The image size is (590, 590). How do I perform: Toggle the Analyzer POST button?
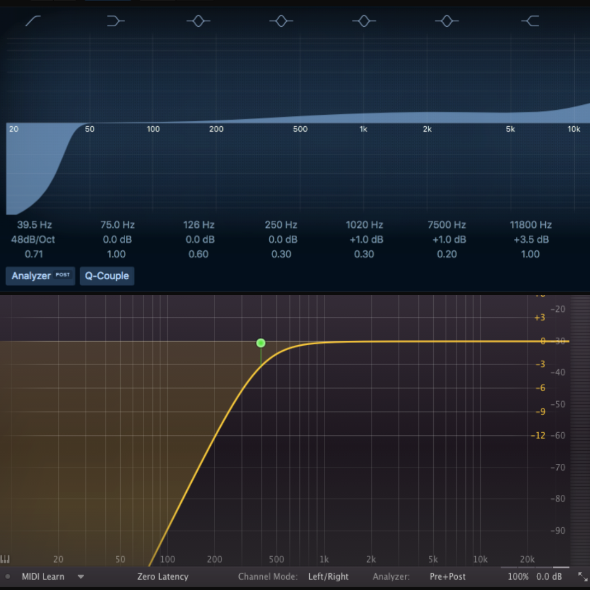40,276
